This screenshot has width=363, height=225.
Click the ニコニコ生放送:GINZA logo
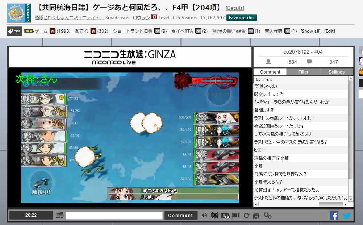coord(130,57)
